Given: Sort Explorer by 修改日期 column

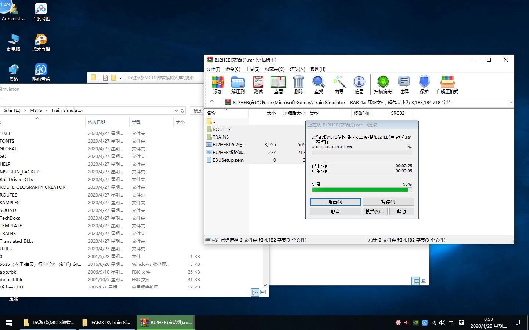Looking at the screenshot, I should (x=97, y=122).
